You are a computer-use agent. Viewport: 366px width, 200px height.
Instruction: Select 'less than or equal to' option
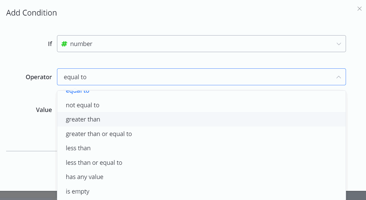tap(94, 163)
